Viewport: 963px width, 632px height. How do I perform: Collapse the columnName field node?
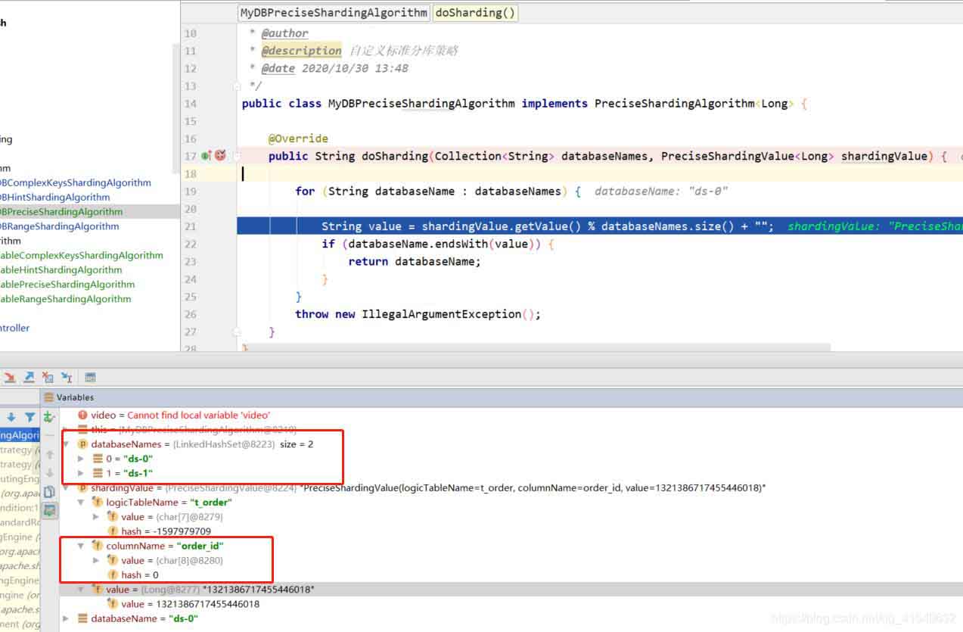coord(81,546)
